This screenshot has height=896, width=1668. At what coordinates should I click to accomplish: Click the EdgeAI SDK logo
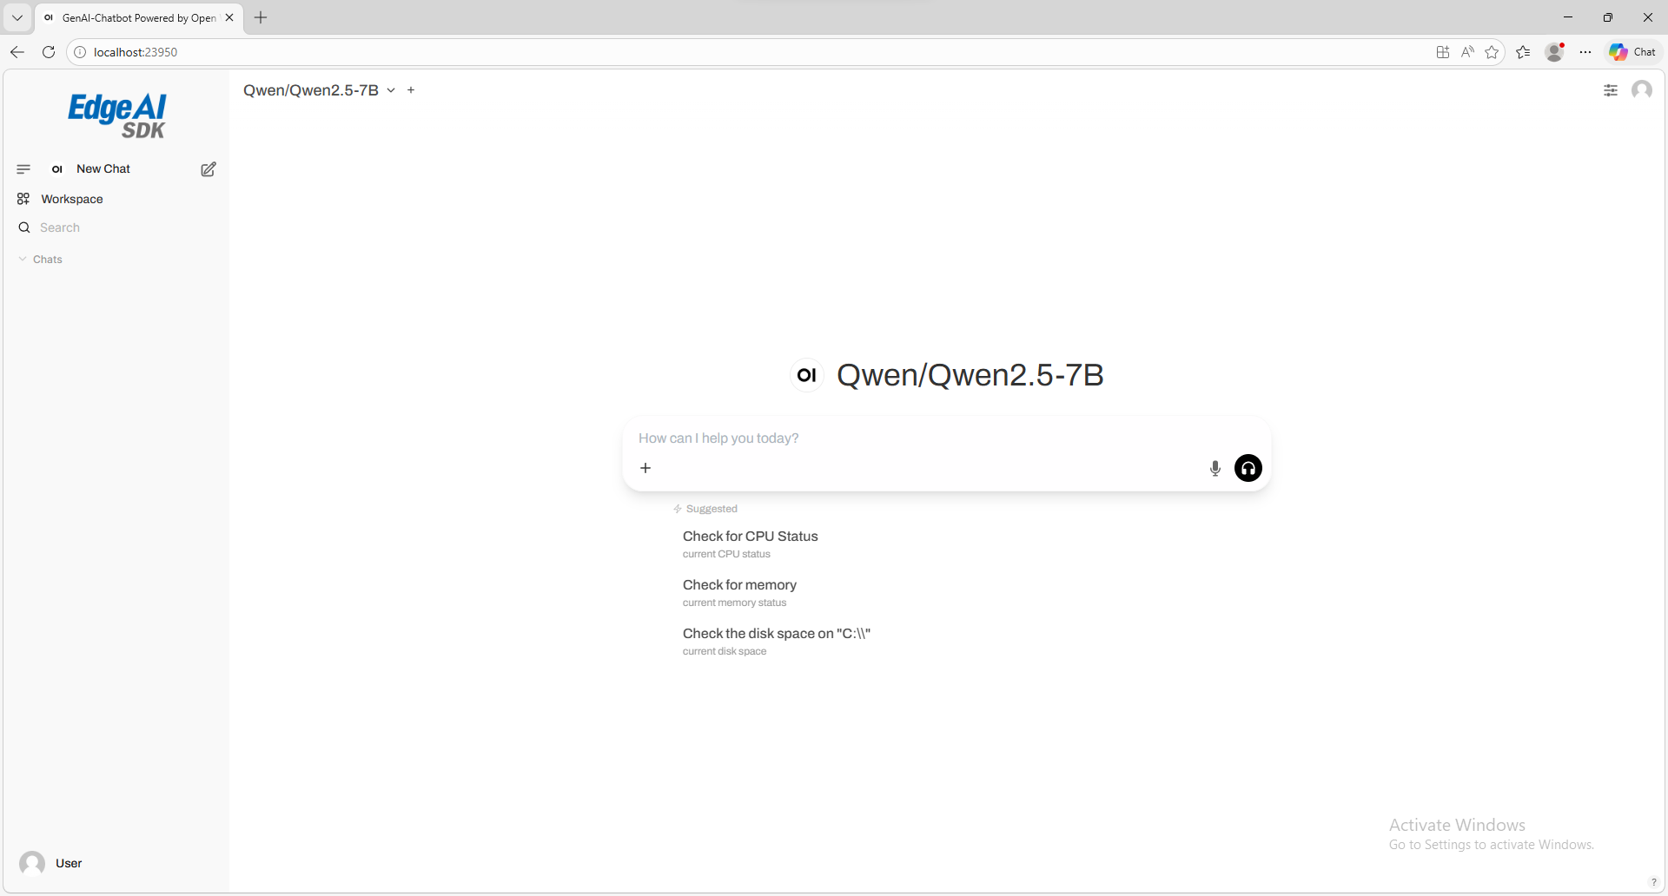pos(117,115)
